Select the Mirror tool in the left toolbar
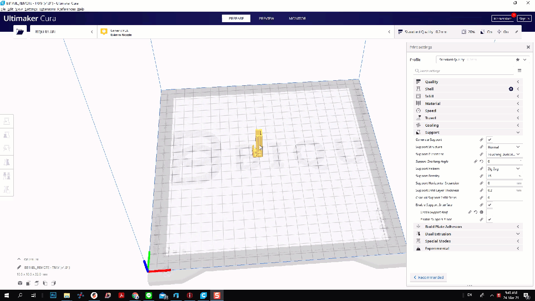Viewport: 535px width, 301px height. click(x=7, y=162)
